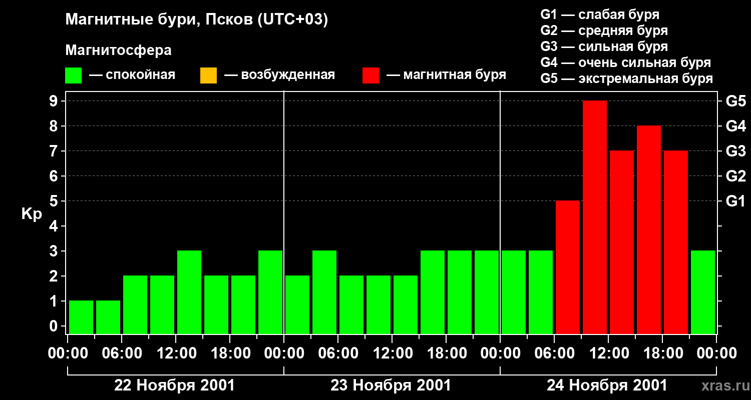Select 22 November 00:00–03:00 green bar
Screen dimensions: 751x400
point(81,317)
